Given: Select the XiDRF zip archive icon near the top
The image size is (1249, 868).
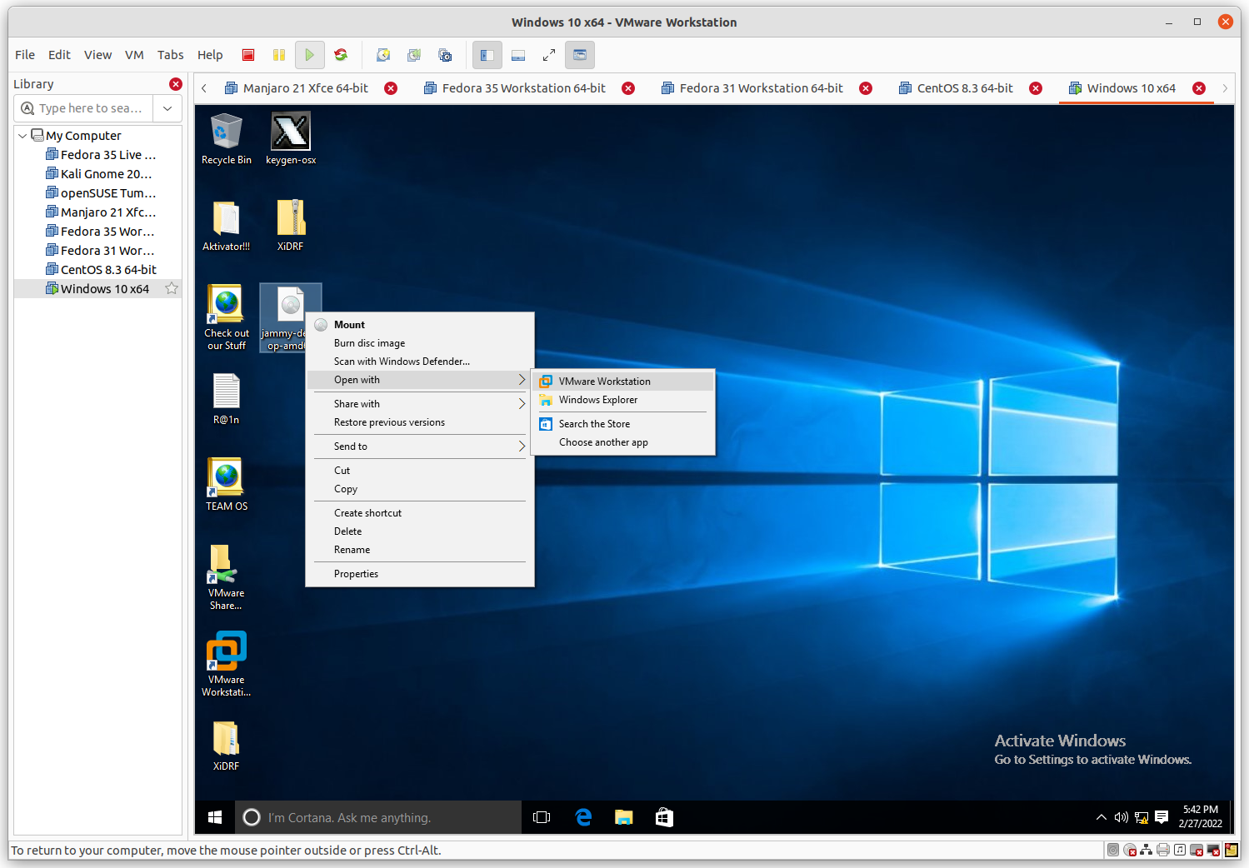Looking at the screenshot, I should [291, 226].
